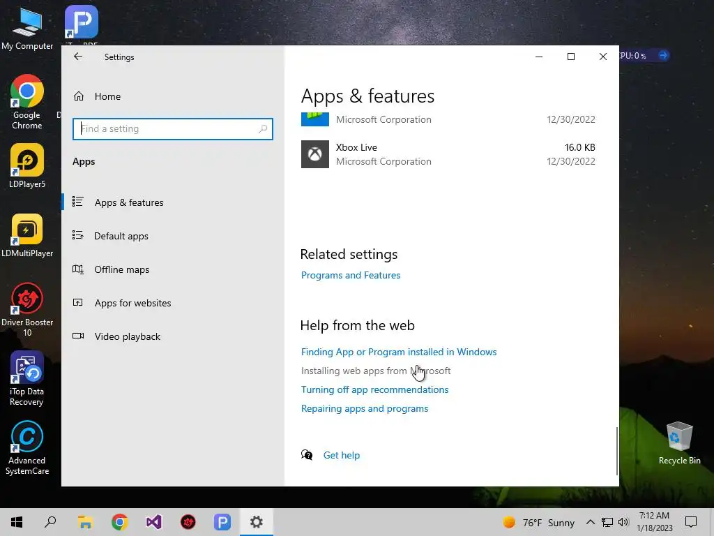The width and height of the screenshot is (714, 536).
Task: Open Turning off app recommendations link
Action: 374,389
